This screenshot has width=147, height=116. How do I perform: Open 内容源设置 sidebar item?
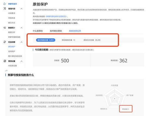click(x=12, y=66)
